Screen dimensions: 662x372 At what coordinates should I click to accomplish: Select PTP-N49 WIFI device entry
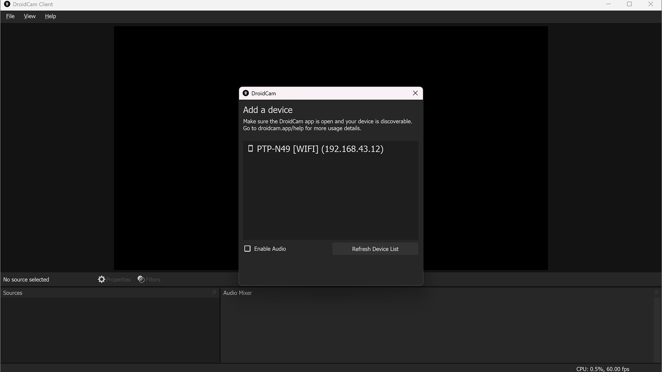tap(320, 149)
